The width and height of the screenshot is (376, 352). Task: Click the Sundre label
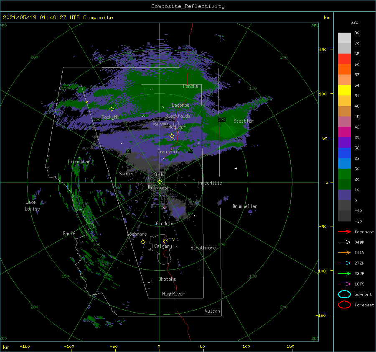click(x=127, y=173)
